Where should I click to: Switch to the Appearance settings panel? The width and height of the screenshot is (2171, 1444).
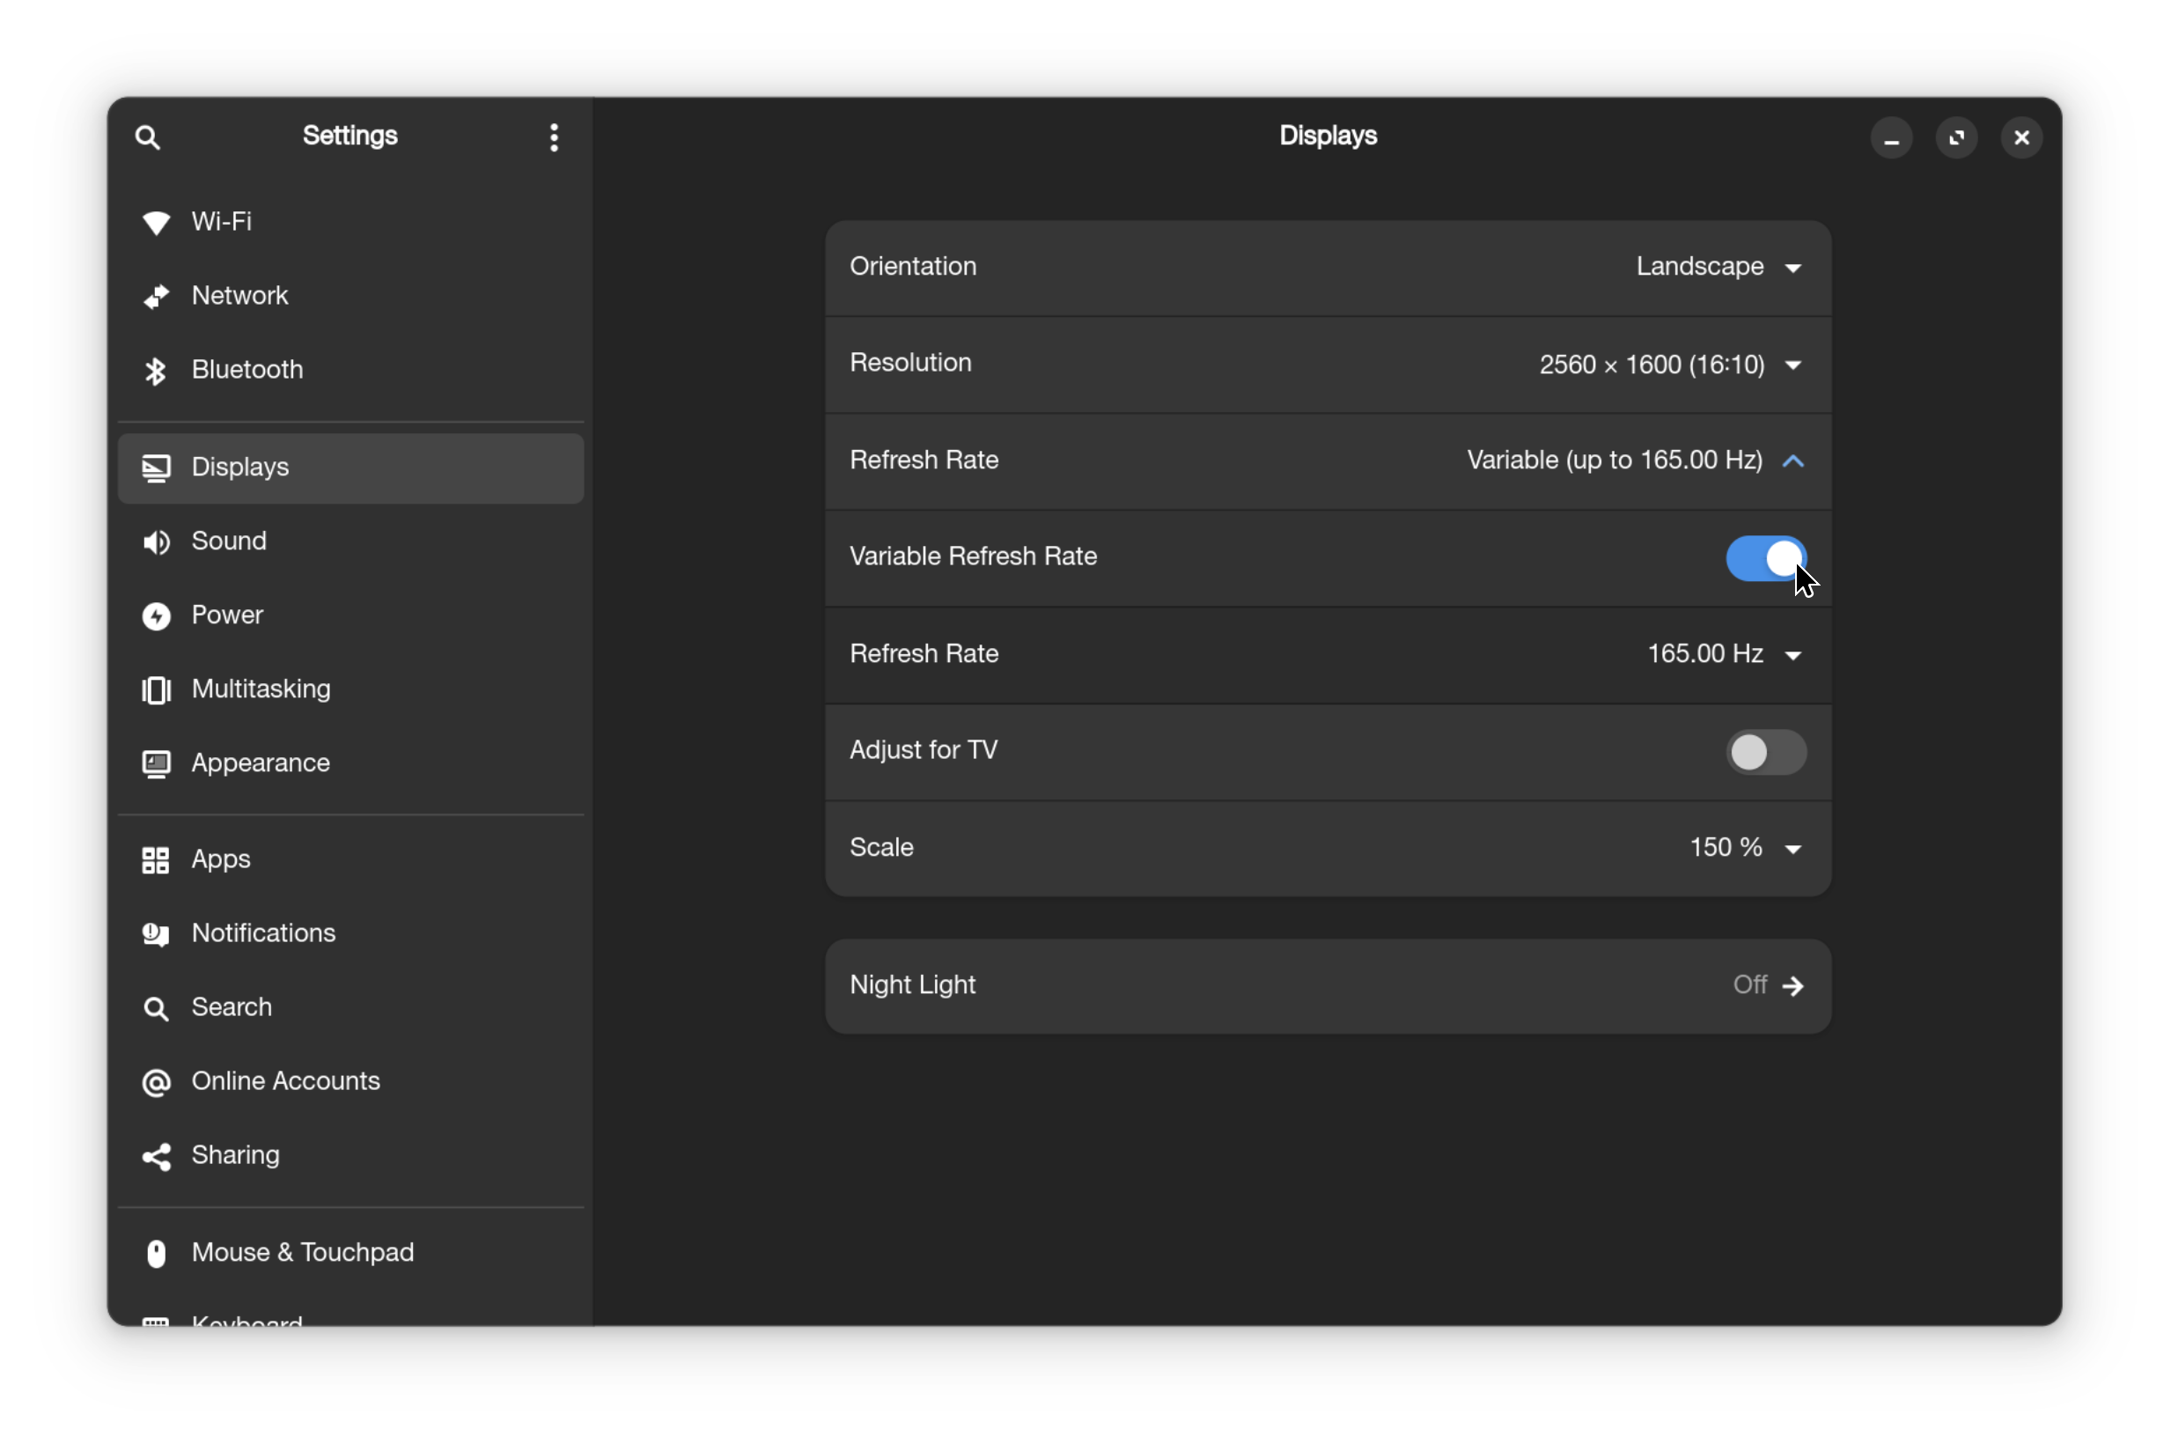261,763
